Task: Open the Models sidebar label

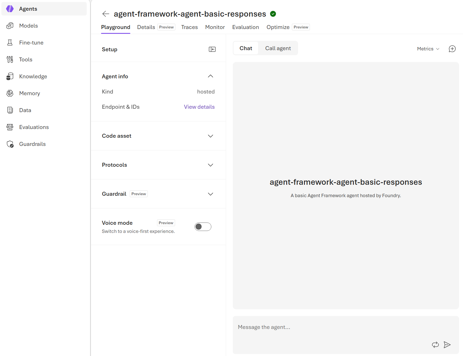Action: click(28, 26)
